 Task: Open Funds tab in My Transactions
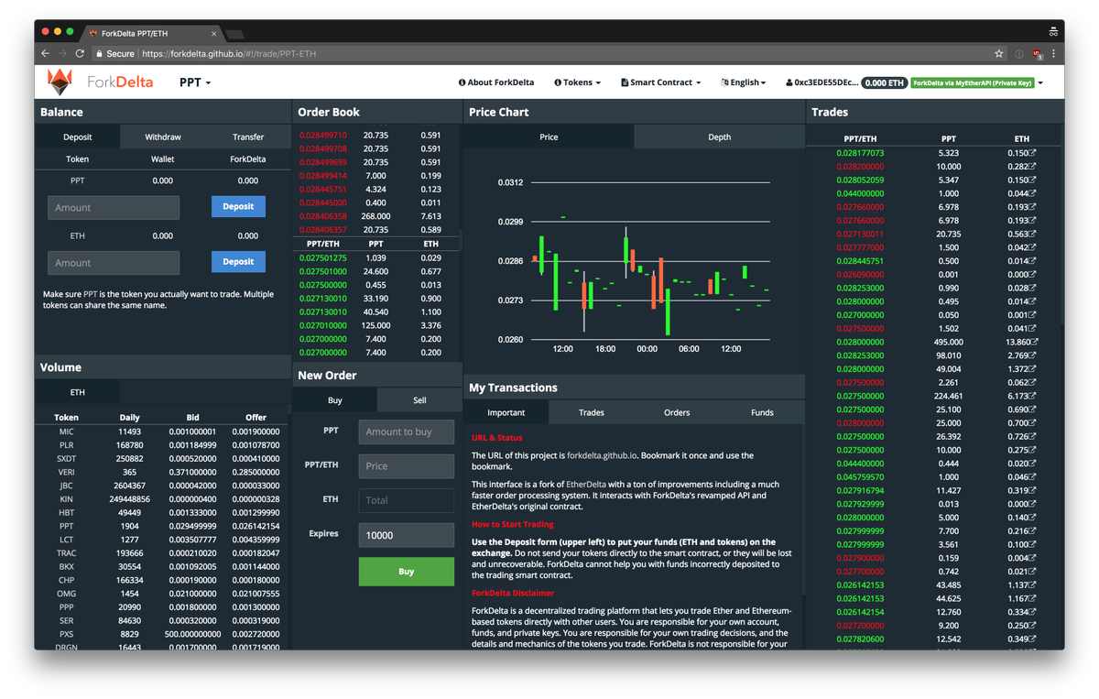(x=762, y=412)
